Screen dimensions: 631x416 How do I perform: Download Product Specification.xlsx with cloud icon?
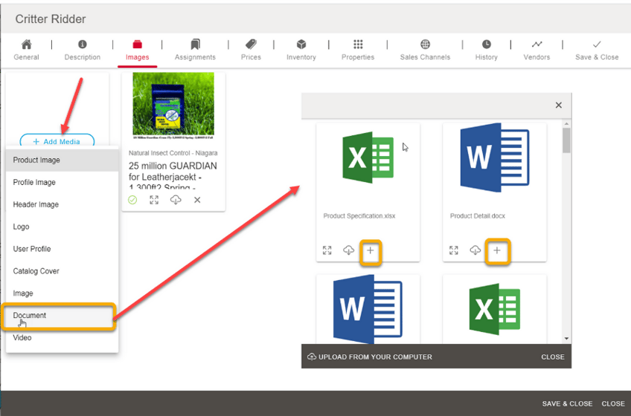pos(348,251)
